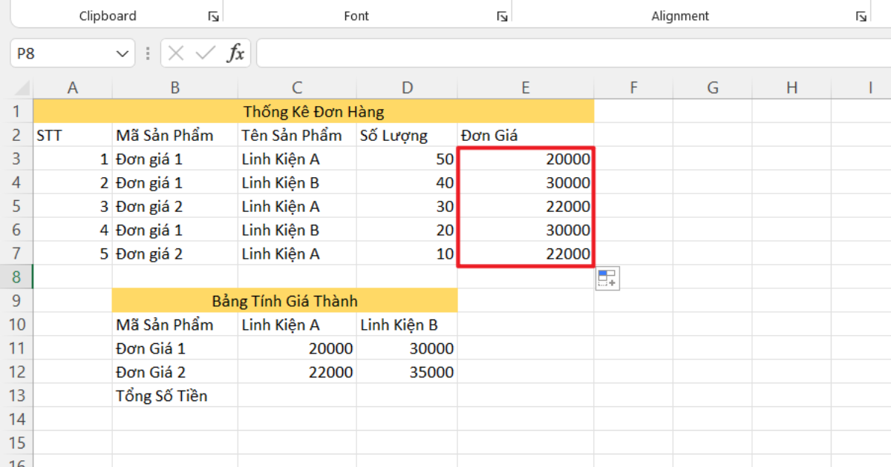Click cell D5 with quantity 30
The height and width of the screenshot is (467, 891).
tap(407, 206)
